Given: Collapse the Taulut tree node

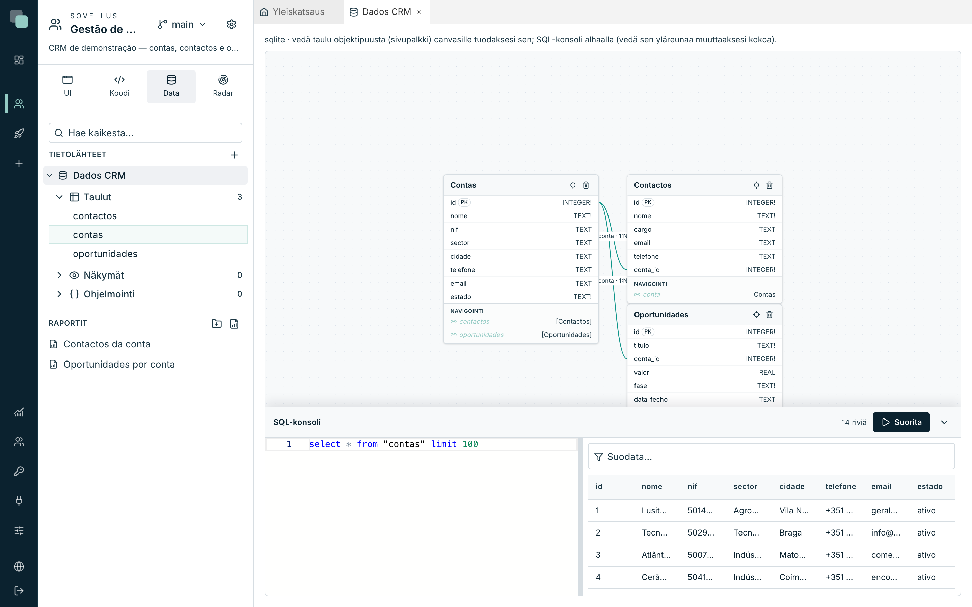Looking at the screenshot, I should click(59, 197).
